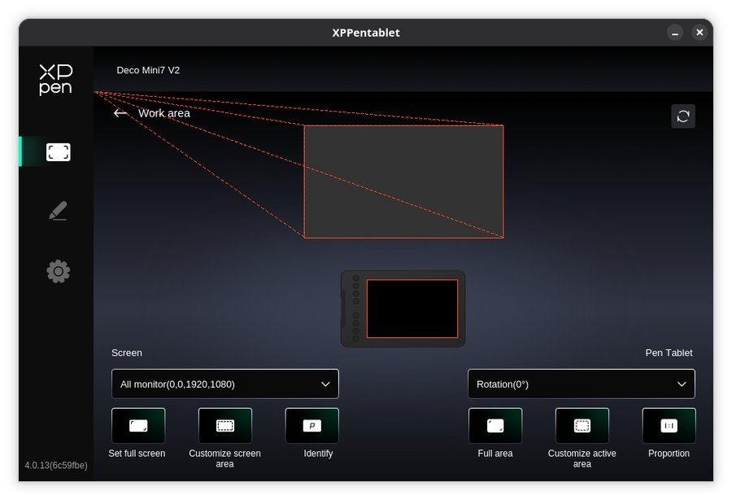Click the Customize screen area icon
Screen dimensions: 732x500
(225, 426)
